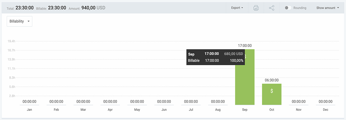Click the 8.3h axis label
The image size is (346, 120).
pos(12,78)
